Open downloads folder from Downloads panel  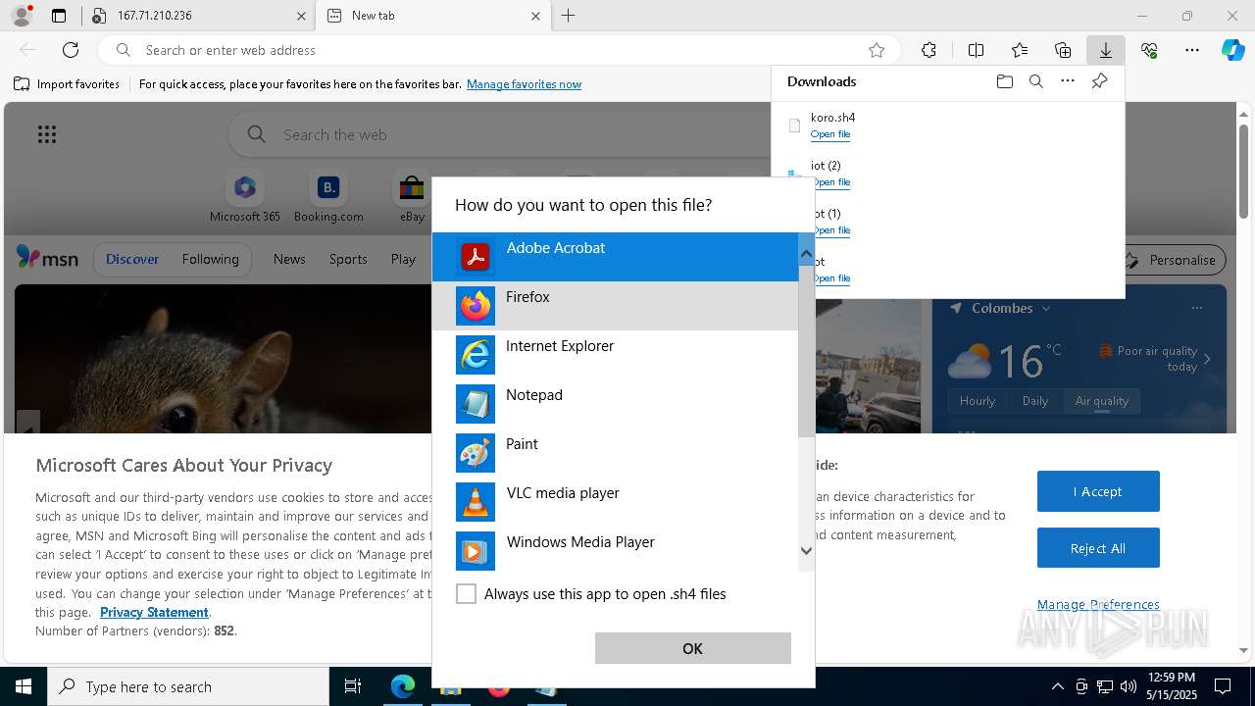(x=1004, y=81)
